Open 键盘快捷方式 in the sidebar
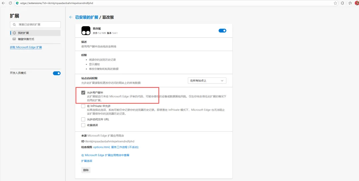Viewport: 359px width, 181px height. coord(35,39)
